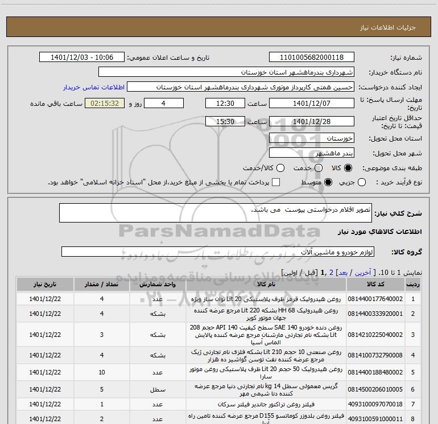This screenshot has width=438, height=424.
Task: Click the item name روغن هیدرولیک قرمز
Action: [266, 299]
